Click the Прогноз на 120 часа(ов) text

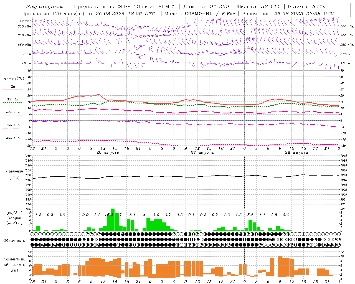click(53, 14)
